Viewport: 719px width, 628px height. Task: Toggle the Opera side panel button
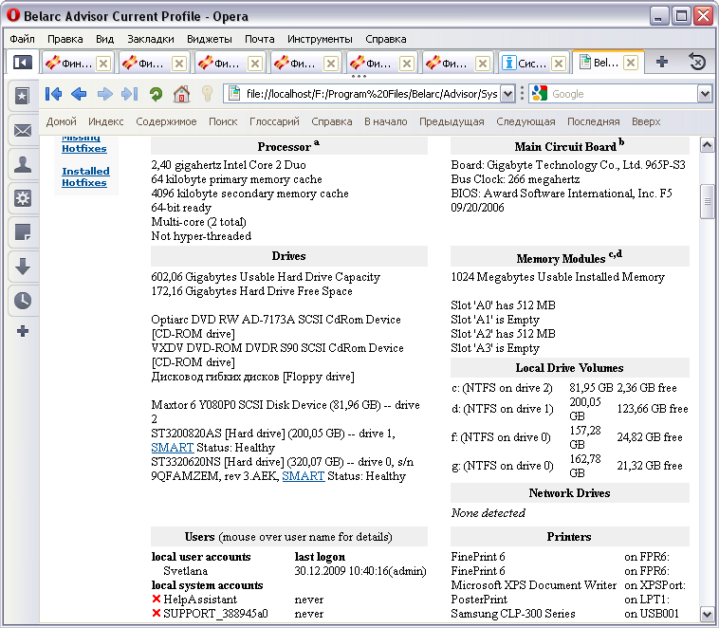[x=22, y=63]
